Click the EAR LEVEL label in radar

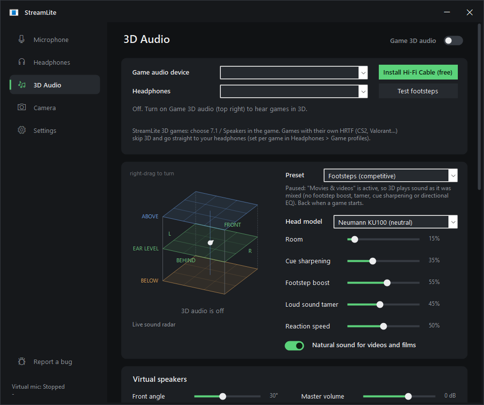(x=146, y=248)
